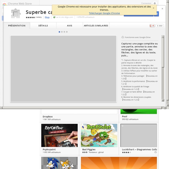This screenshot has width=169, height=169.
Task: Click the Chrome Web Store logo
Action: 4,4
